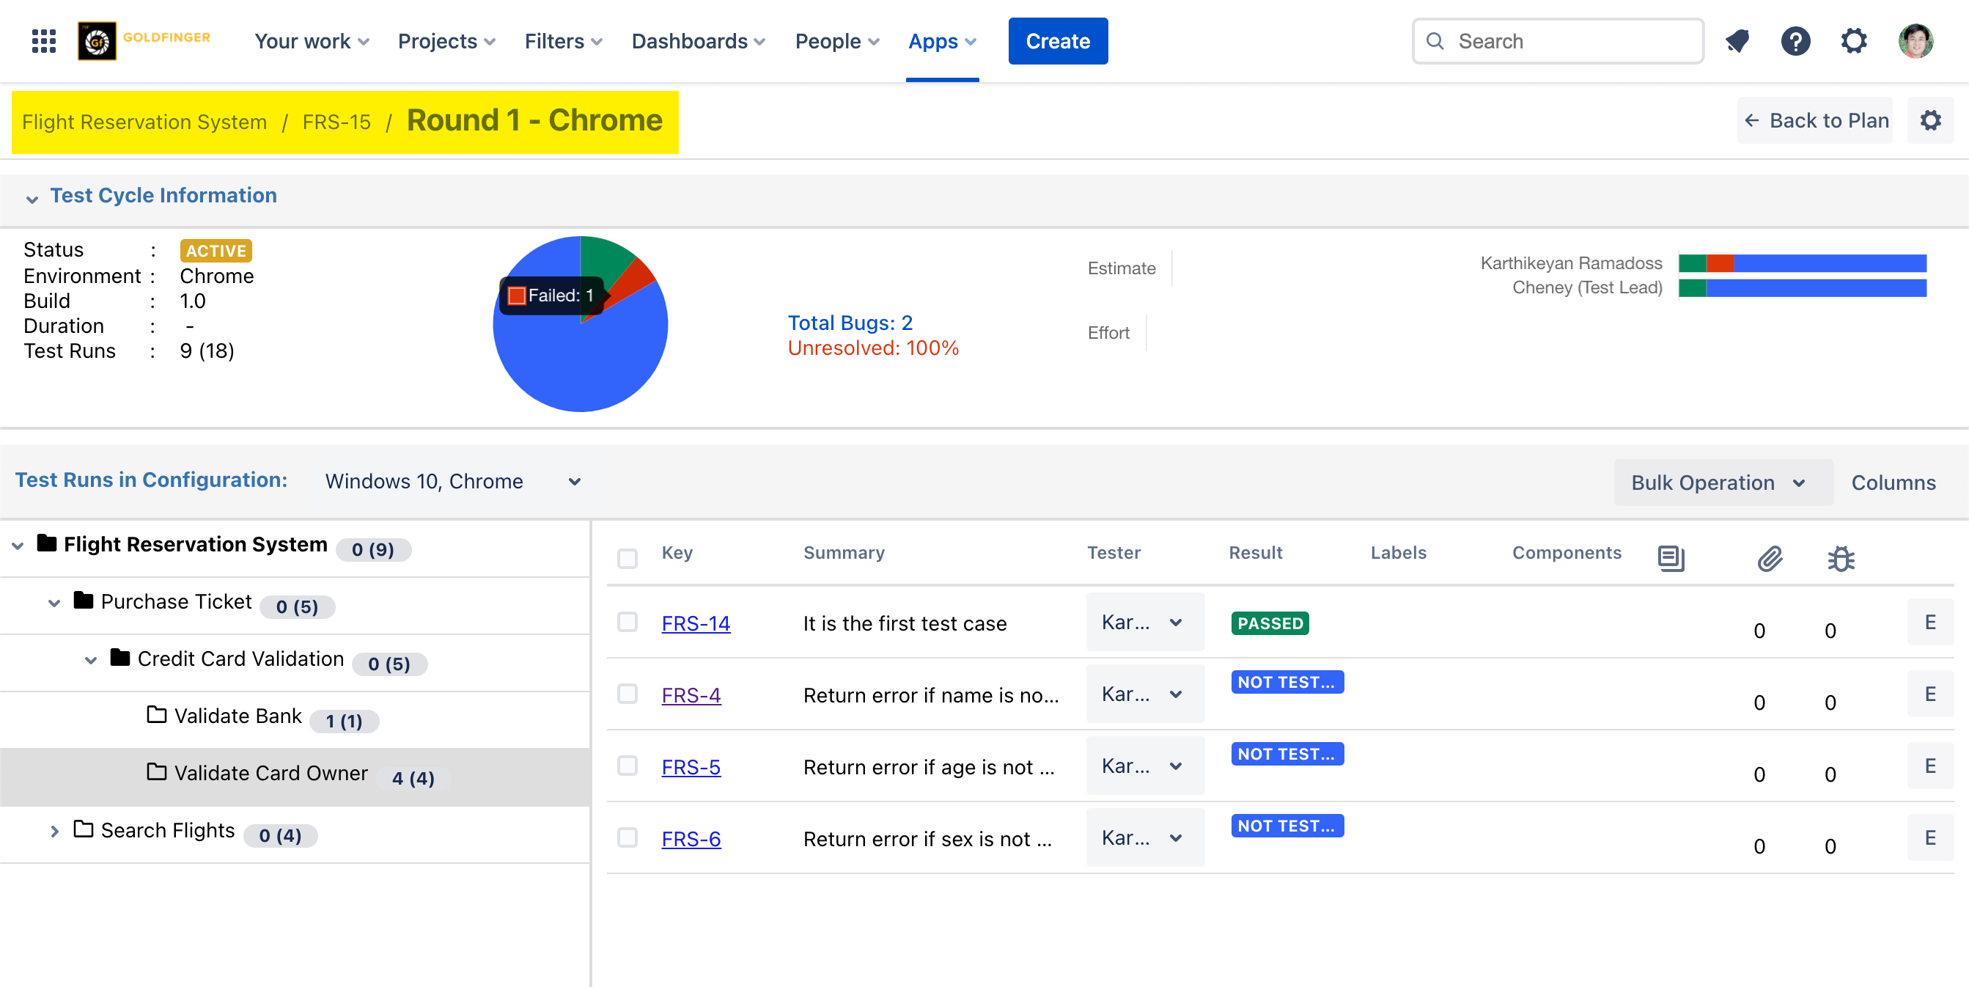Image resolution: width=1969 pixels, height=987 pixels.
Task: Click the test cycle settings gear icon
Action: 1930,121
